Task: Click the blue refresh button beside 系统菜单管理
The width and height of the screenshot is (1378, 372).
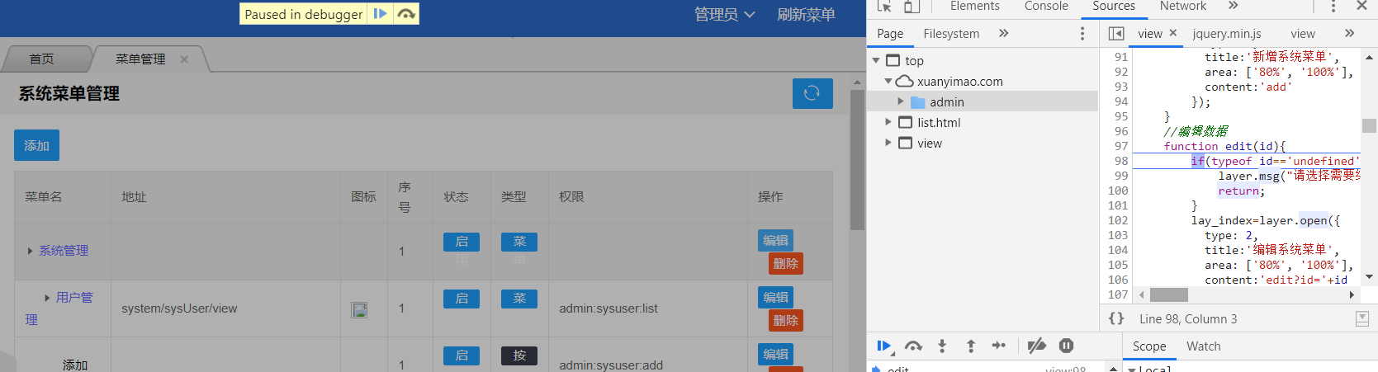Action: coord(812,93)
